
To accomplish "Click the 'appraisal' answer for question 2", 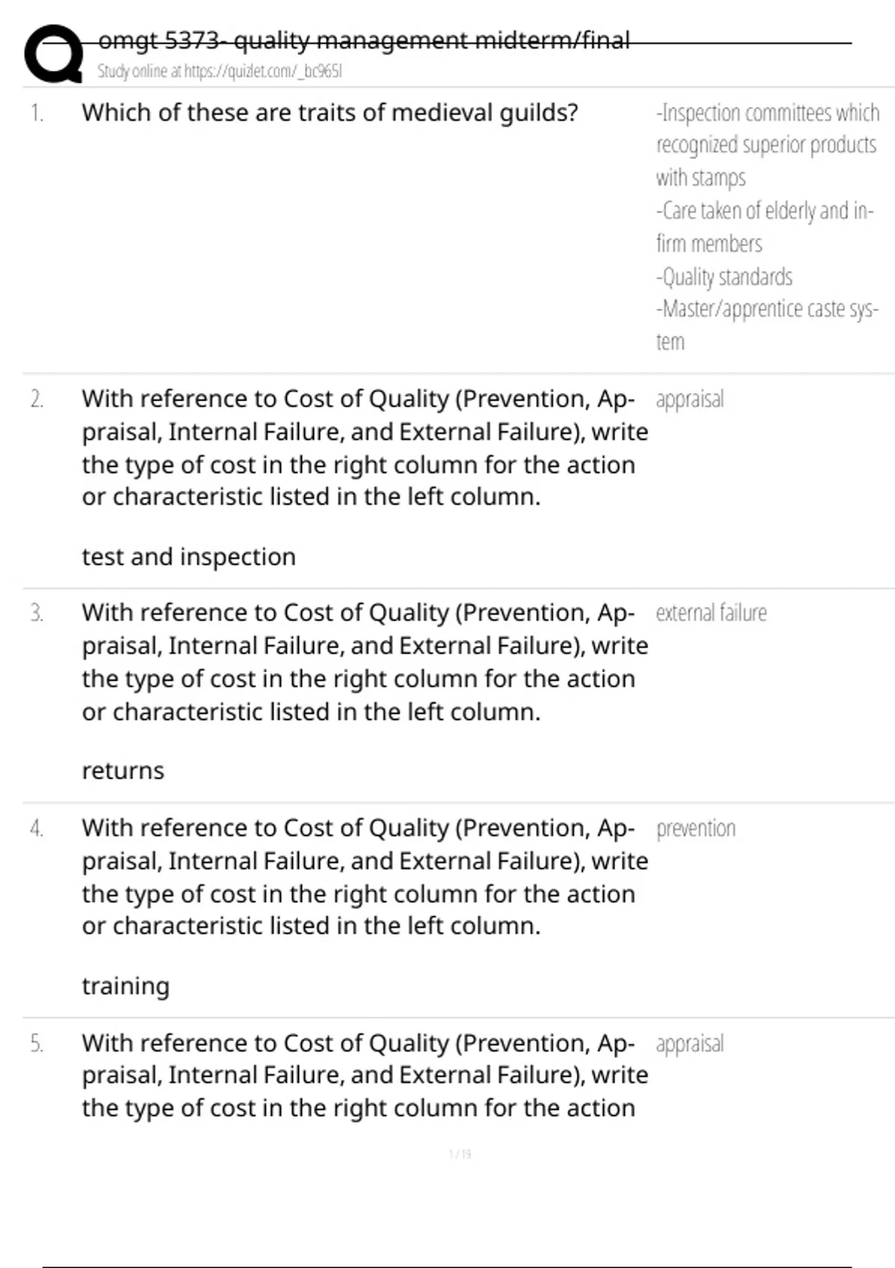I will coord(690,400).
